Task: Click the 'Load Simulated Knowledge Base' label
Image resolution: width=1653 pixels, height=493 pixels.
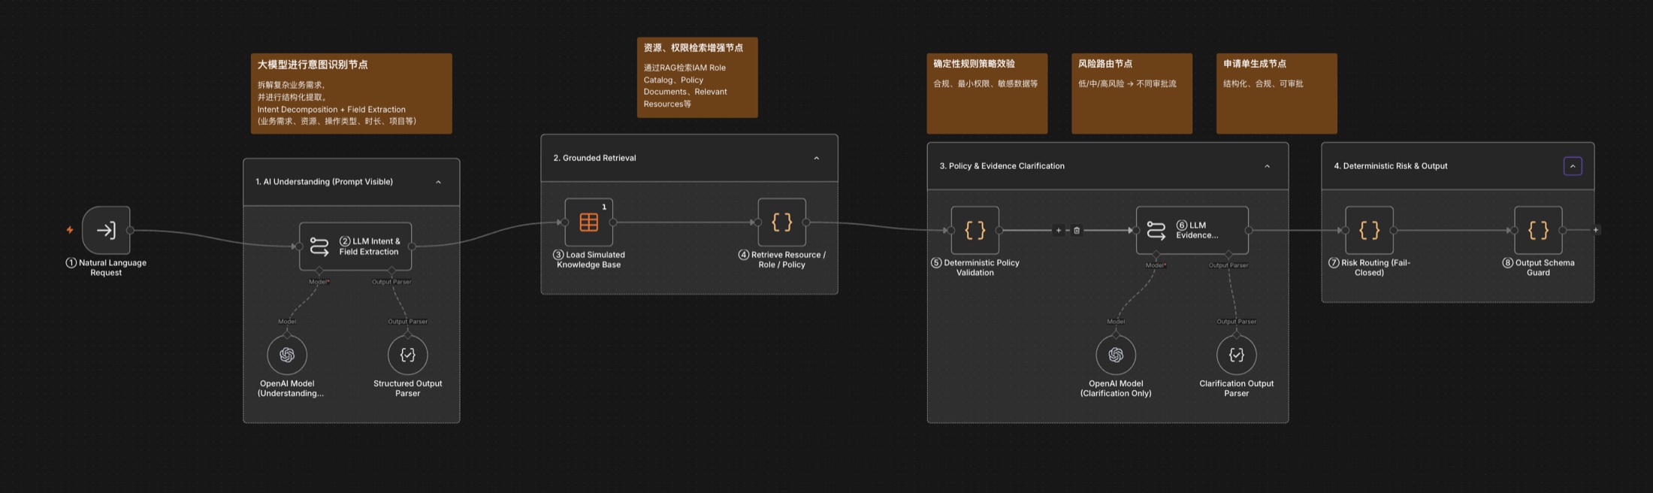Action: [x=589, y=259]
